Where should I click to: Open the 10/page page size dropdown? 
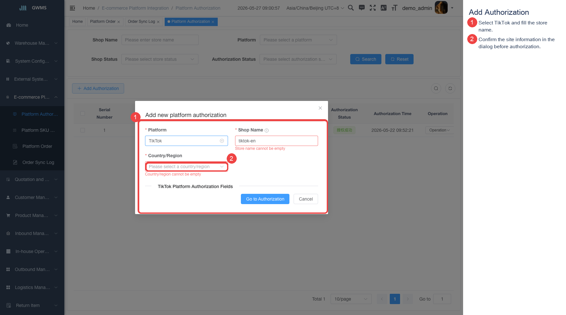coord(351,299)
